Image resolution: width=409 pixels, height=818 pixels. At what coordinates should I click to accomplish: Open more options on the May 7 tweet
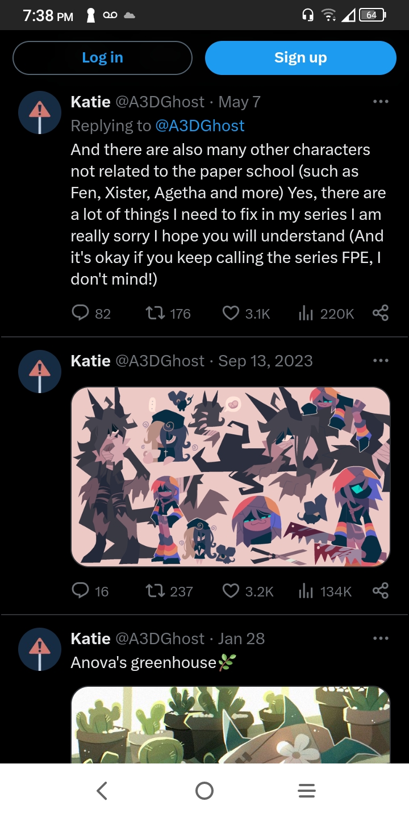tap(381, 102)
